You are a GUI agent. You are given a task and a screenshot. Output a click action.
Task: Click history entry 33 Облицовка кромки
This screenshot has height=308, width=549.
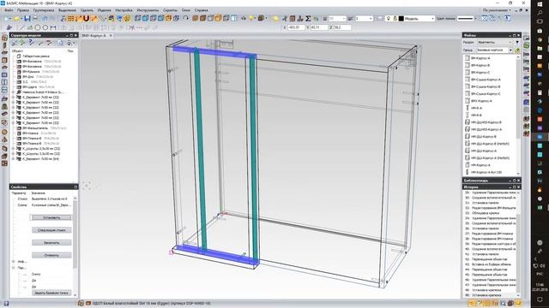click(x=486, y=213)
